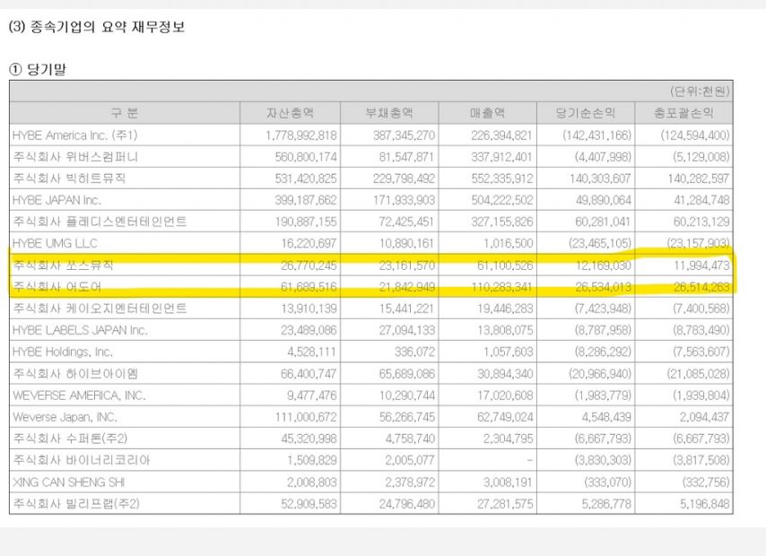Image resolution: width=766 pixels, height=556 pixels.
Task: Click the 'Weverse Japan, INC.' row name
Action: pos(65,417)
